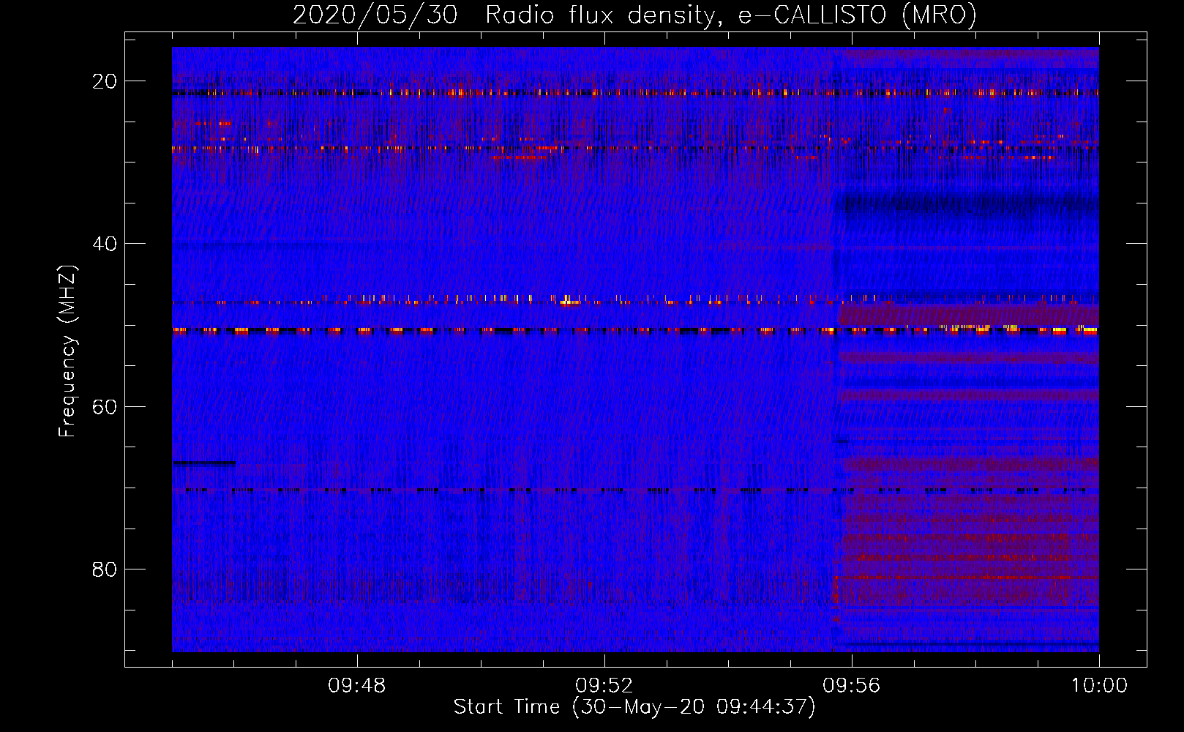Click the 60 MHz frequency tick label
This screenshot has width=1184, height=732.
click(x=105, y=406)
